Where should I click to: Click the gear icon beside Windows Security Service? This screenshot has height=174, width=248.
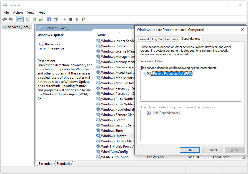point(98,125)
